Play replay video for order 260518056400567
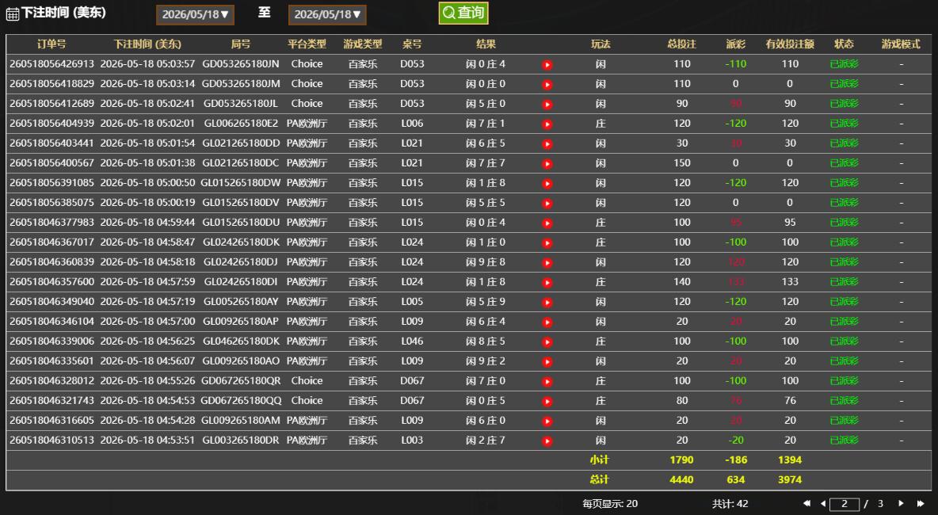 (x=547, y=163)
